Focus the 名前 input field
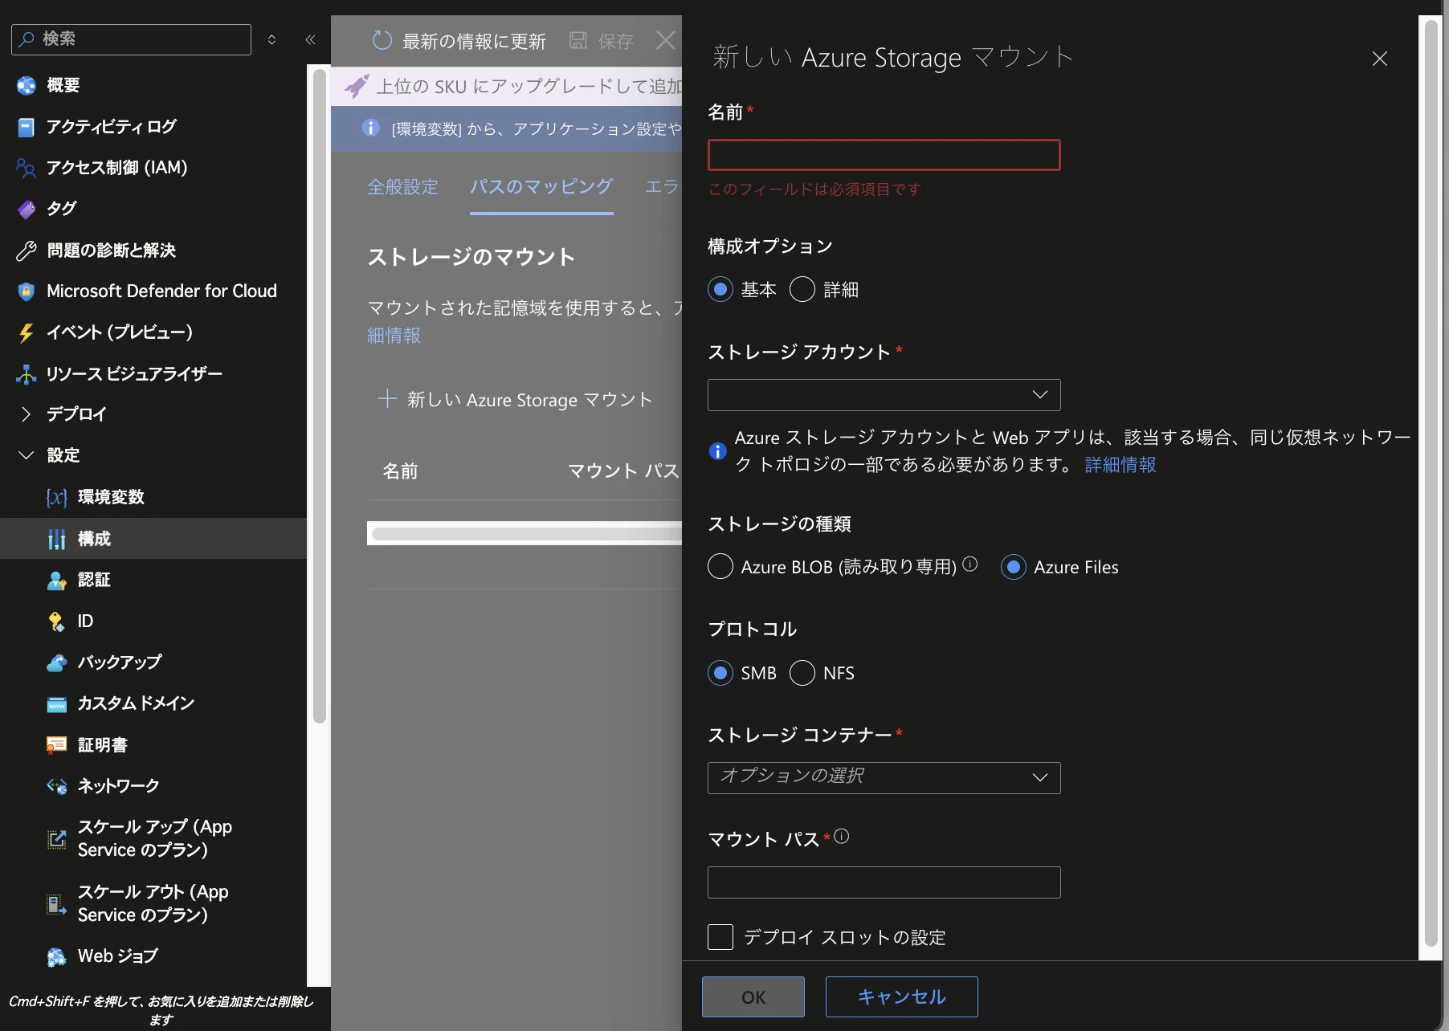1449x1031 pixels. click(x=884, y=155)
